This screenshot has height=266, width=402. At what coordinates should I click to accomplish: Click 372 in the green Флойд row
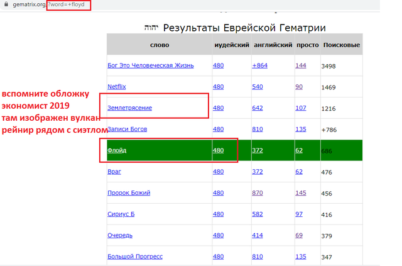coord(258,150)
